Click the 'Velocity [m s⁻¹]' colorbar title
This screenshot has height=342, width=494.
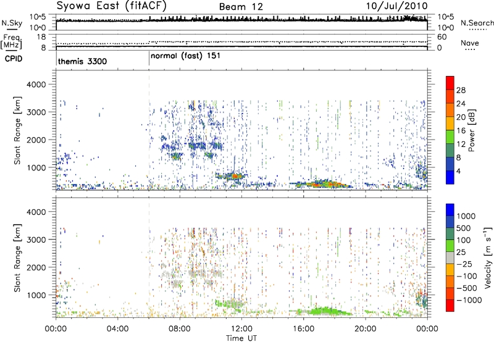point(488,257)
